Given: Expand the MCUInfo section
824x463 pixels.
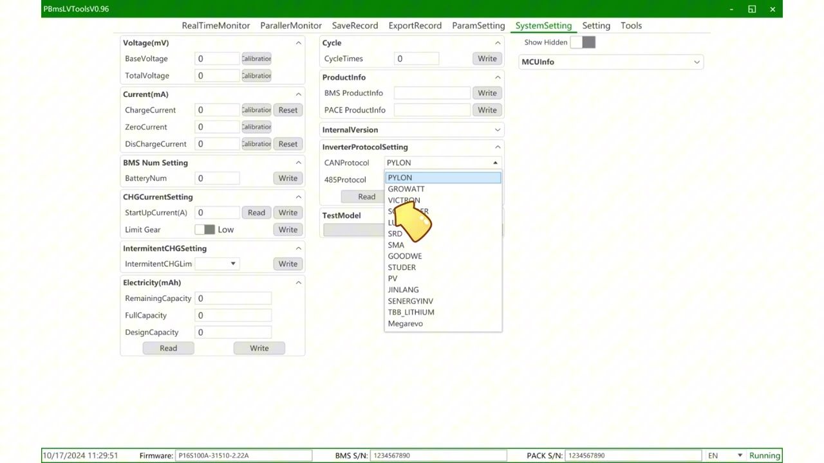Looking at the screenshot, I should pyautogui.click(x=697, y=62).
